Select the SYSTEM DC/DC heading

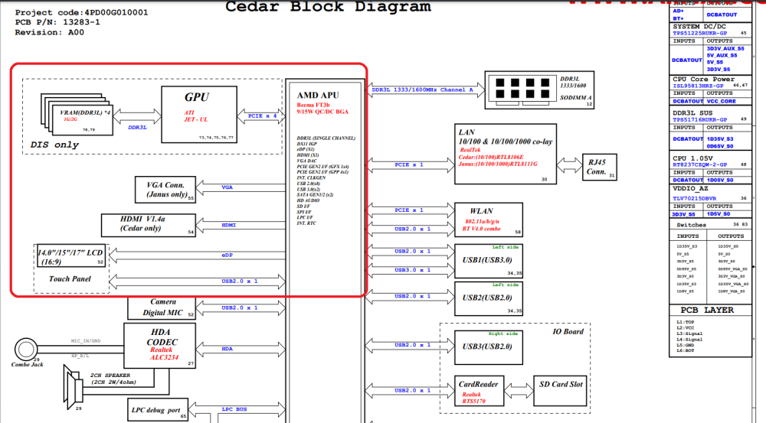[699, 26]
